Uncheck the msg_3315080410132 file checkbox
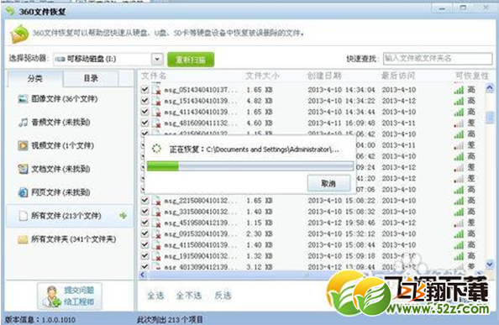 click(x=144, y=212)
